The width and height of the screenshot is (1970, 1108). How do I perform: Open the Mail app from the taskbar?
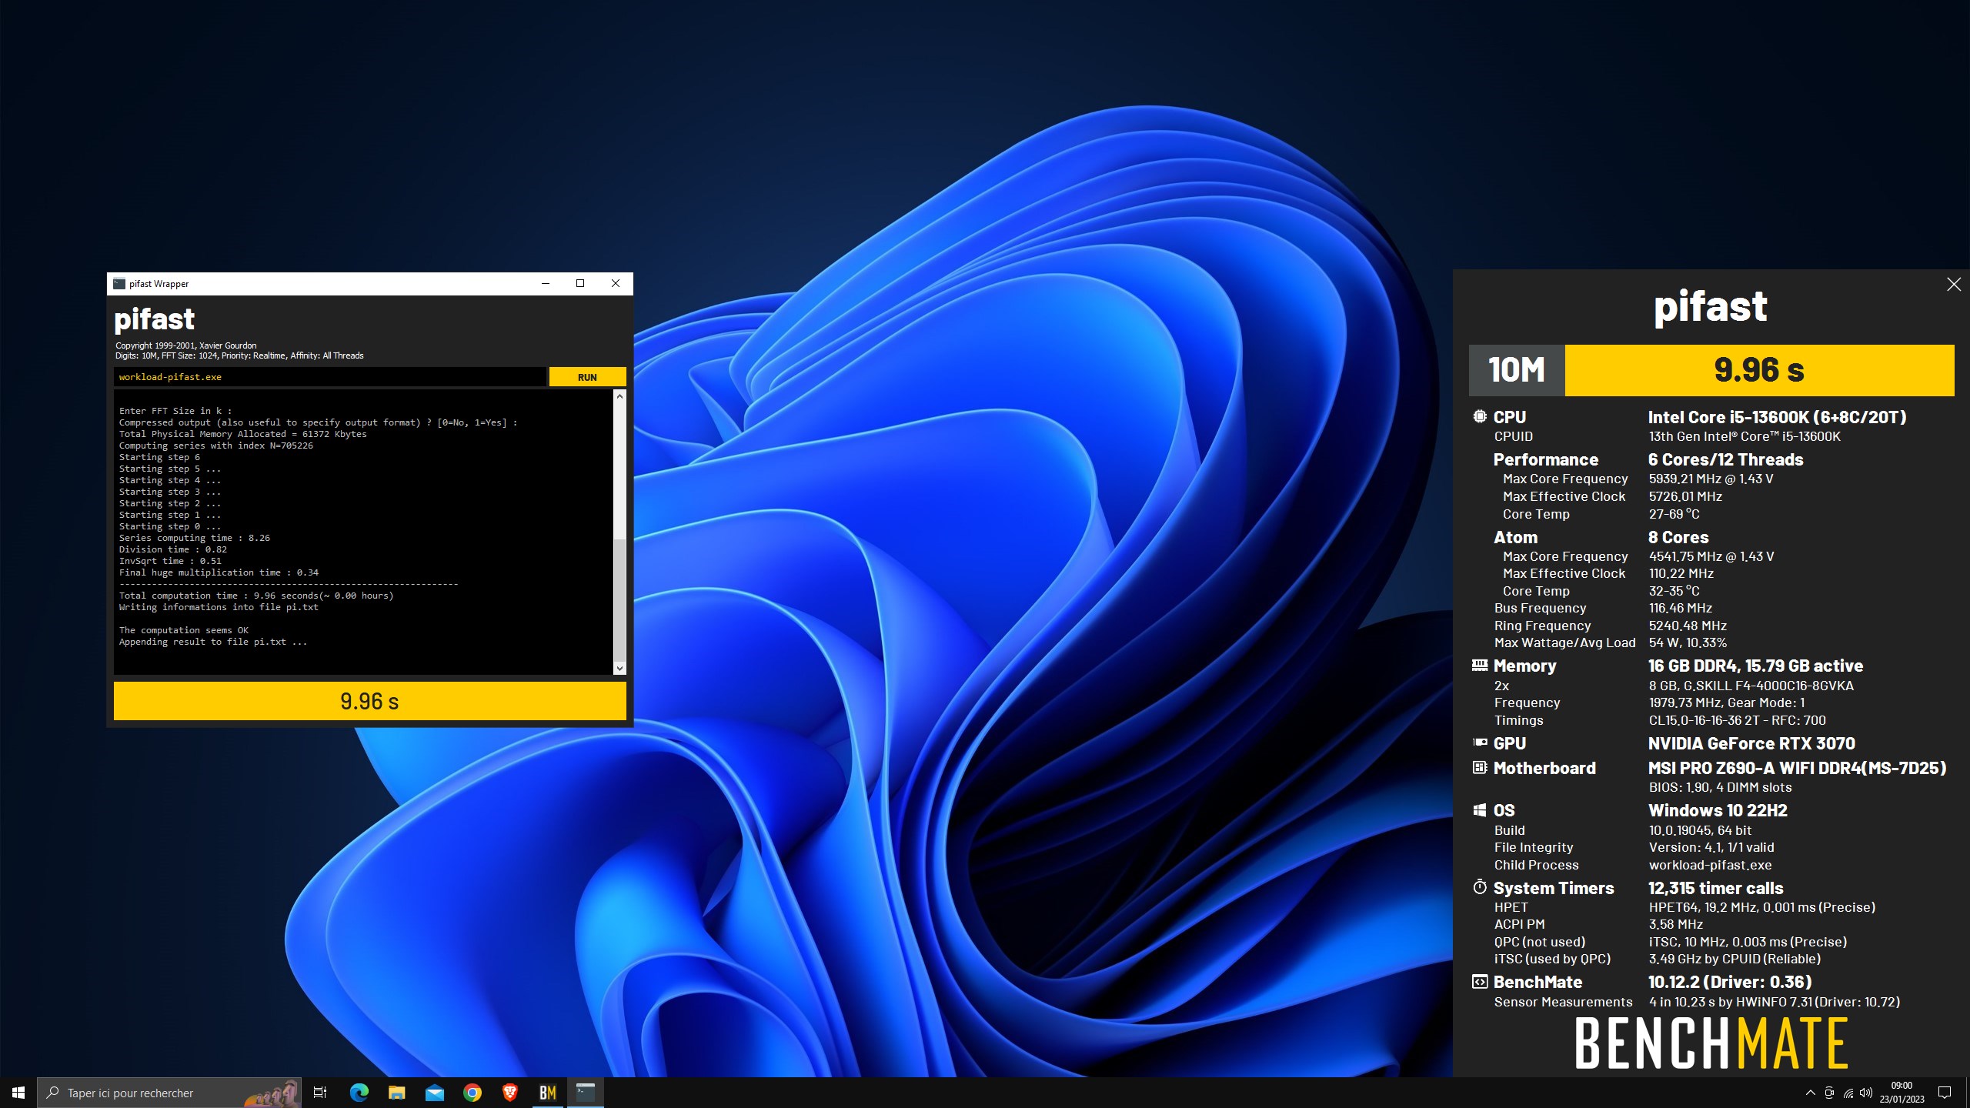[x=434, y=1093]
